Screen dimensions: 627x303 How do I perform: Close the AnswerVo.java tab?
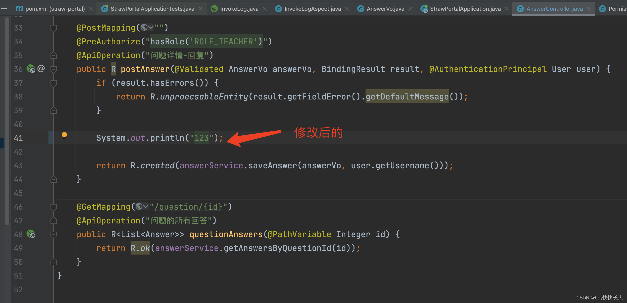pyautogui.click(x=410, y=9)
